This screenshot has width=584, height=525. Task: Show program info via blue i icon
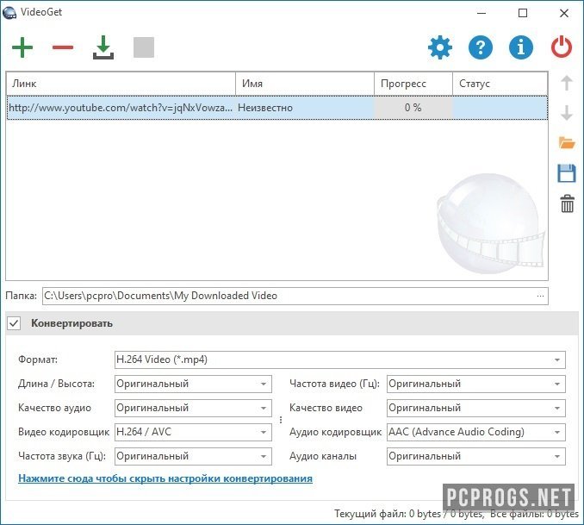tap(521, 47)
